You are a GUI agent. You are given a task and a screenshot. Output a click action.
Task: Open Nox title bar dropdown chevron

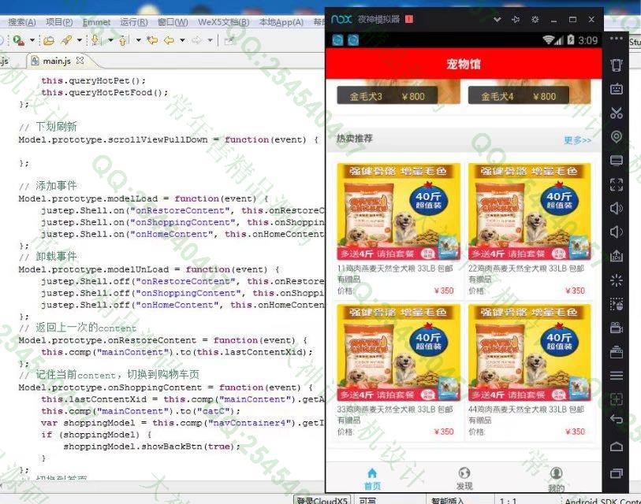(x=497, y=19)
